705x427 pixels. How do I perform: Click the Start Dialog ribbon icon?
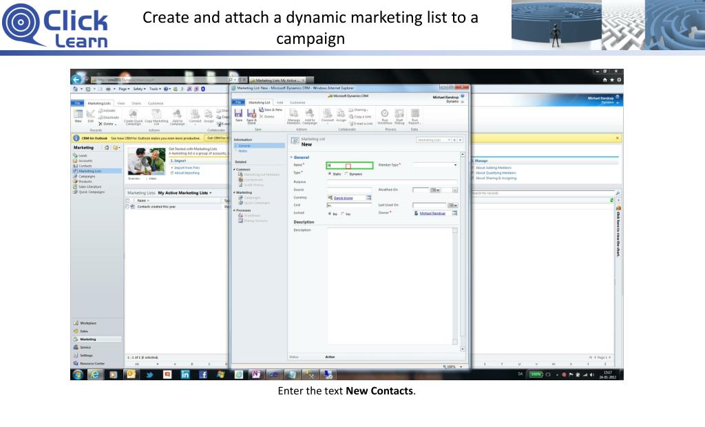point(399,116)
